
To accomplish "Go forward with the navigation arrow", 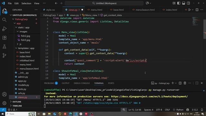I will [x=61, y=3].
